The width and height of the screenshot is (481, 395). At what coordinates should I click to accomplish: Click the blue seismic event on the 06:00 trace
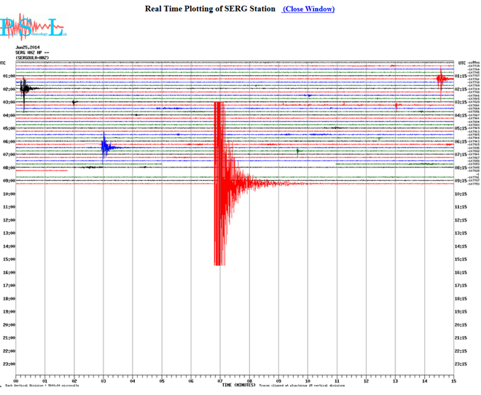106,146
